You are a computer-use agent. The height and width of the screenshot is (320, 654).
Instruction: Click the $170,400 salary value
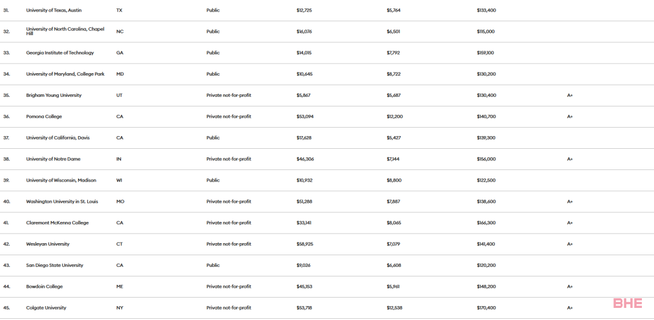(x=486, y=308)
